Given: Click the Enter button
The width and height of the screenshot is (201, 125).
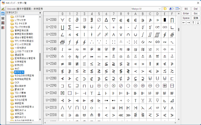Looking at the screenshot, I should [186, 13].
